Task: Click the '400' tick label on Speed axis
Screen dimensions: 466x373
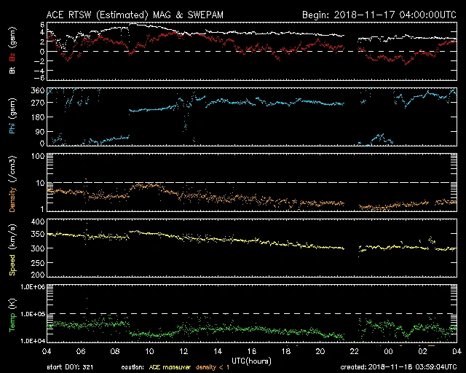Action: [38, 221]
